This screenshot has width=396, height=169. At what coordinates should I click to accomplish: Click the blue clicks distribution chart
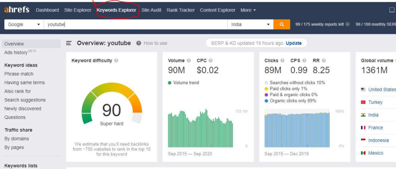[297, 128]
